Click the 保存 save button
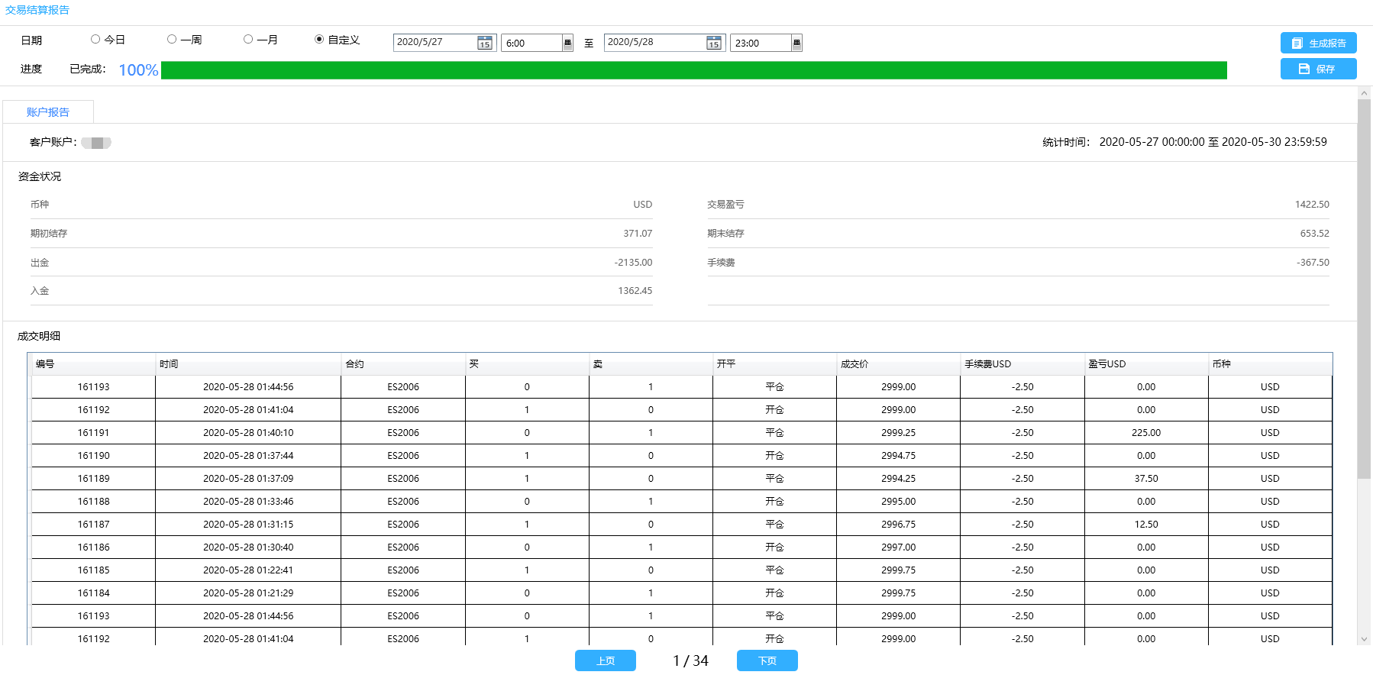The width and height of the screenshot is (1373, 675). pos(1318,69)
